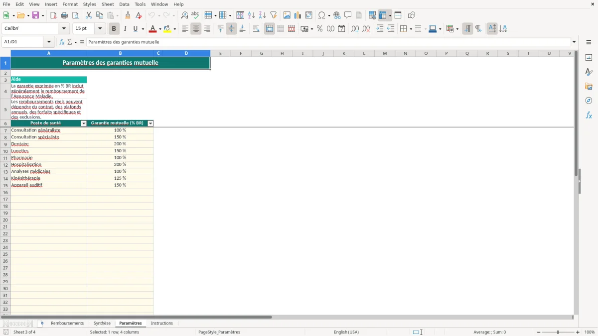Open the Export as PDF tool

coord(53,15)
